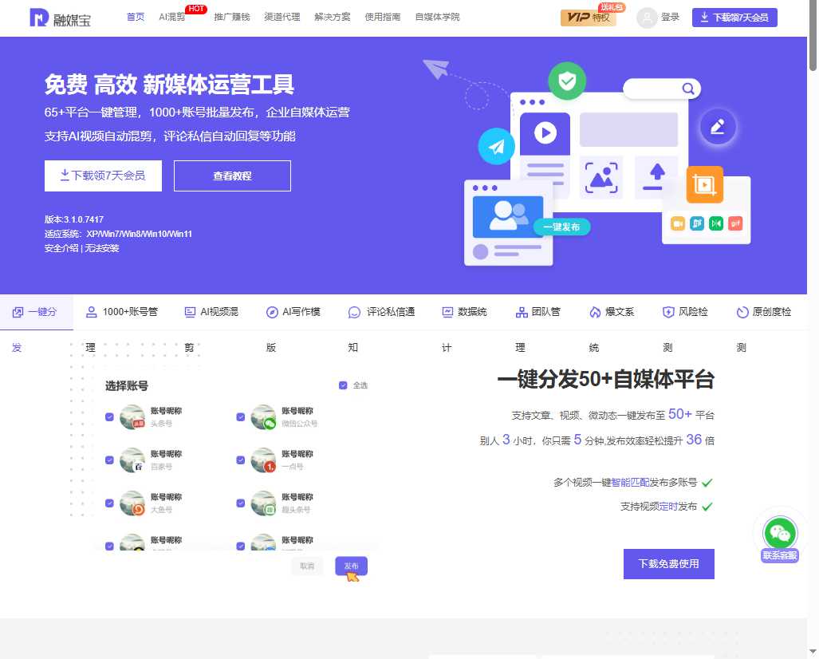The height and width of the screenshot is (659, 819).
Task: Select the 爆文系统 flame icon
Action: (596, 312)
